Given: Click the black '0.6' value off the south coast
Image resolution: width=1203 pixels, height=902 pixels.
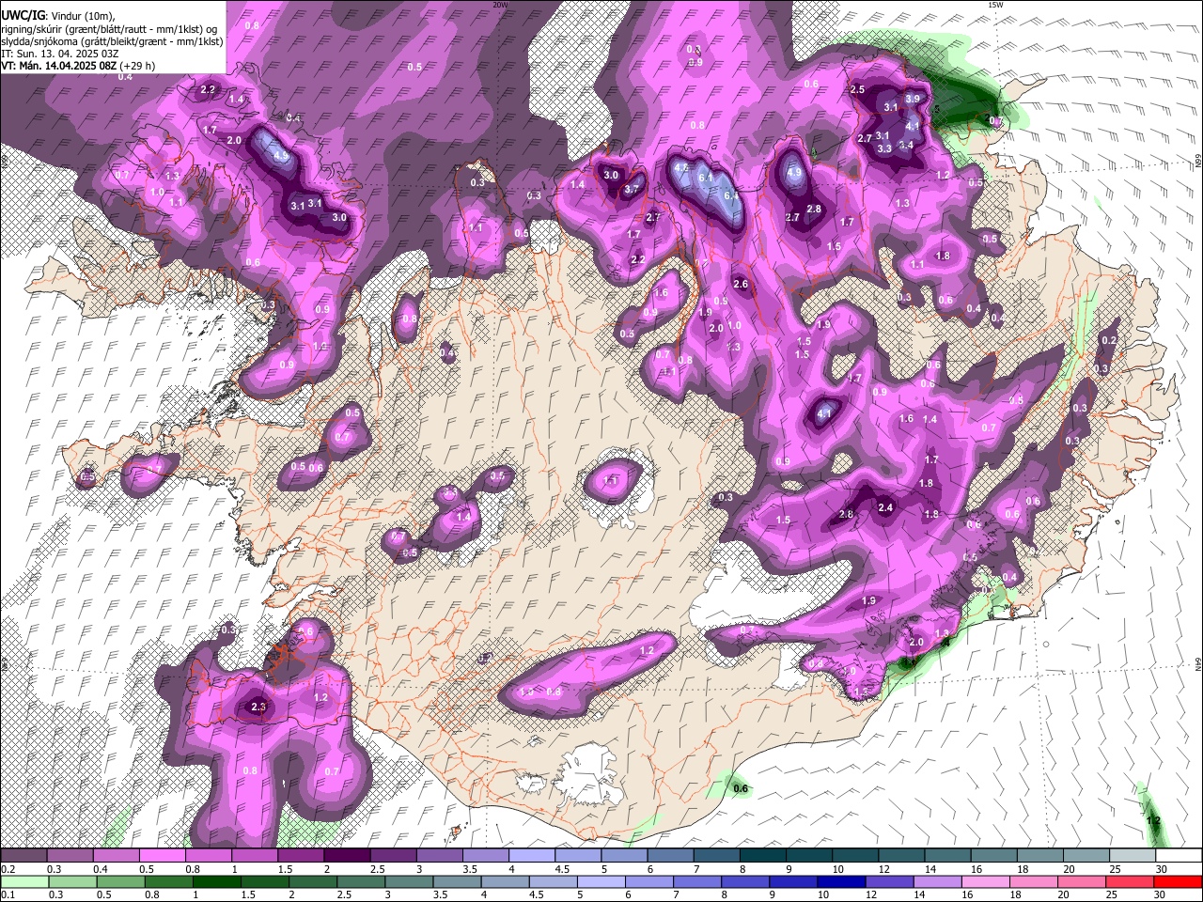Looking at the screenshot, I should [741, 788].
